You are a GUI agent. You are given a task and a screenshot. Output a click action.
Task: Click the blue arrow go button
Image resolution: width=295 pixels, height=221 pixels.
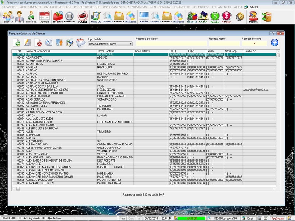[274, 42]
